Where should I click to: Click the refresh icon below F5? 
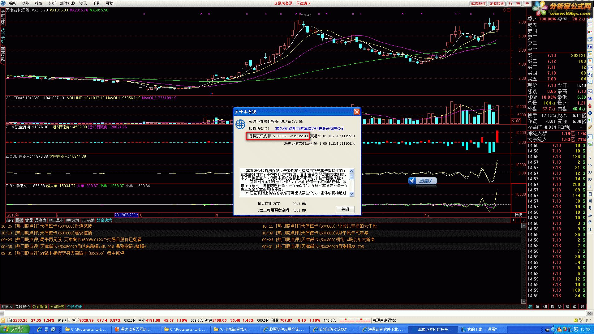coord(590,144)
